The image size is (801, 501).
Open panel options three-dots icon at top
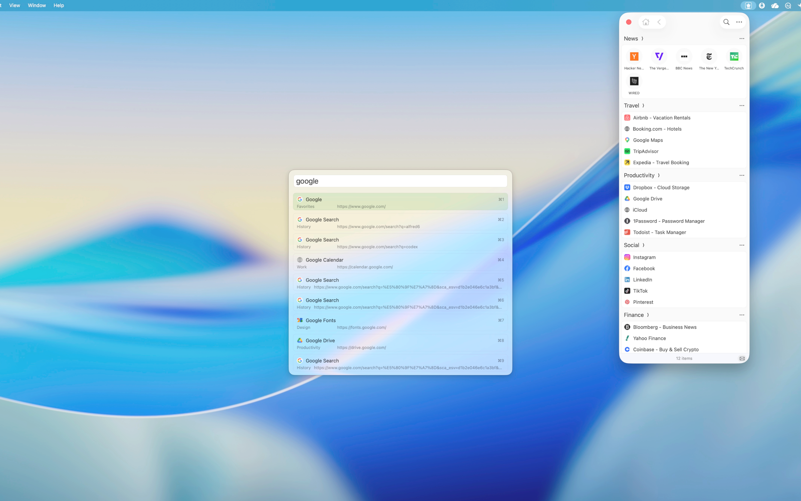point(739,22)
